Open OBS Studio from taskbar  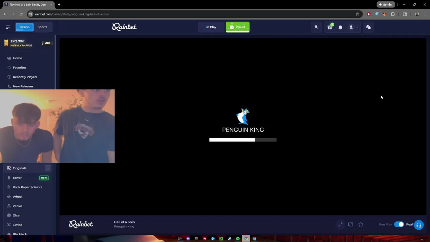(x=180, y=239)
